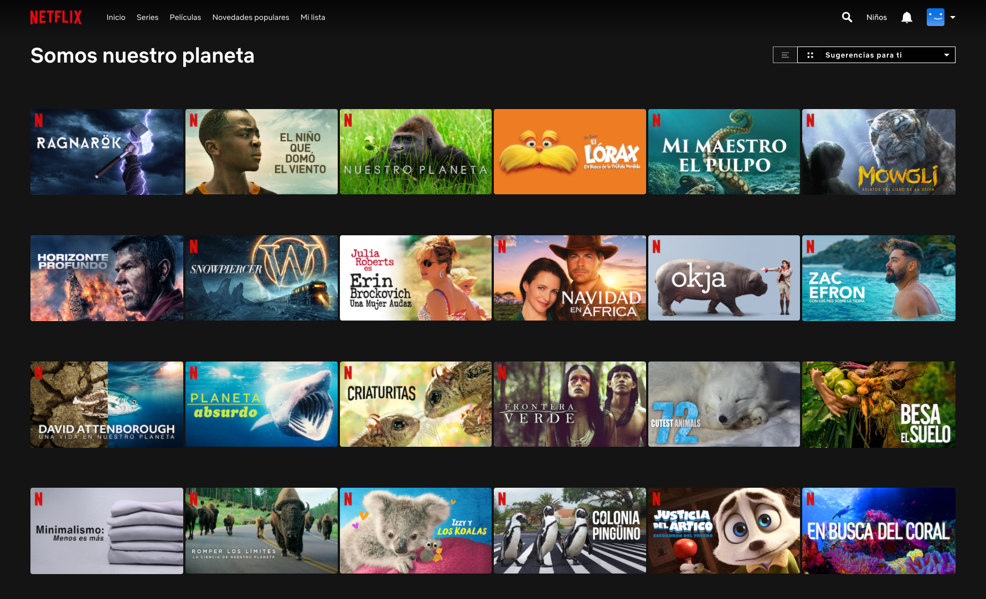
Task: Open El niño que domó el viento
Action: tap(261, 152)
